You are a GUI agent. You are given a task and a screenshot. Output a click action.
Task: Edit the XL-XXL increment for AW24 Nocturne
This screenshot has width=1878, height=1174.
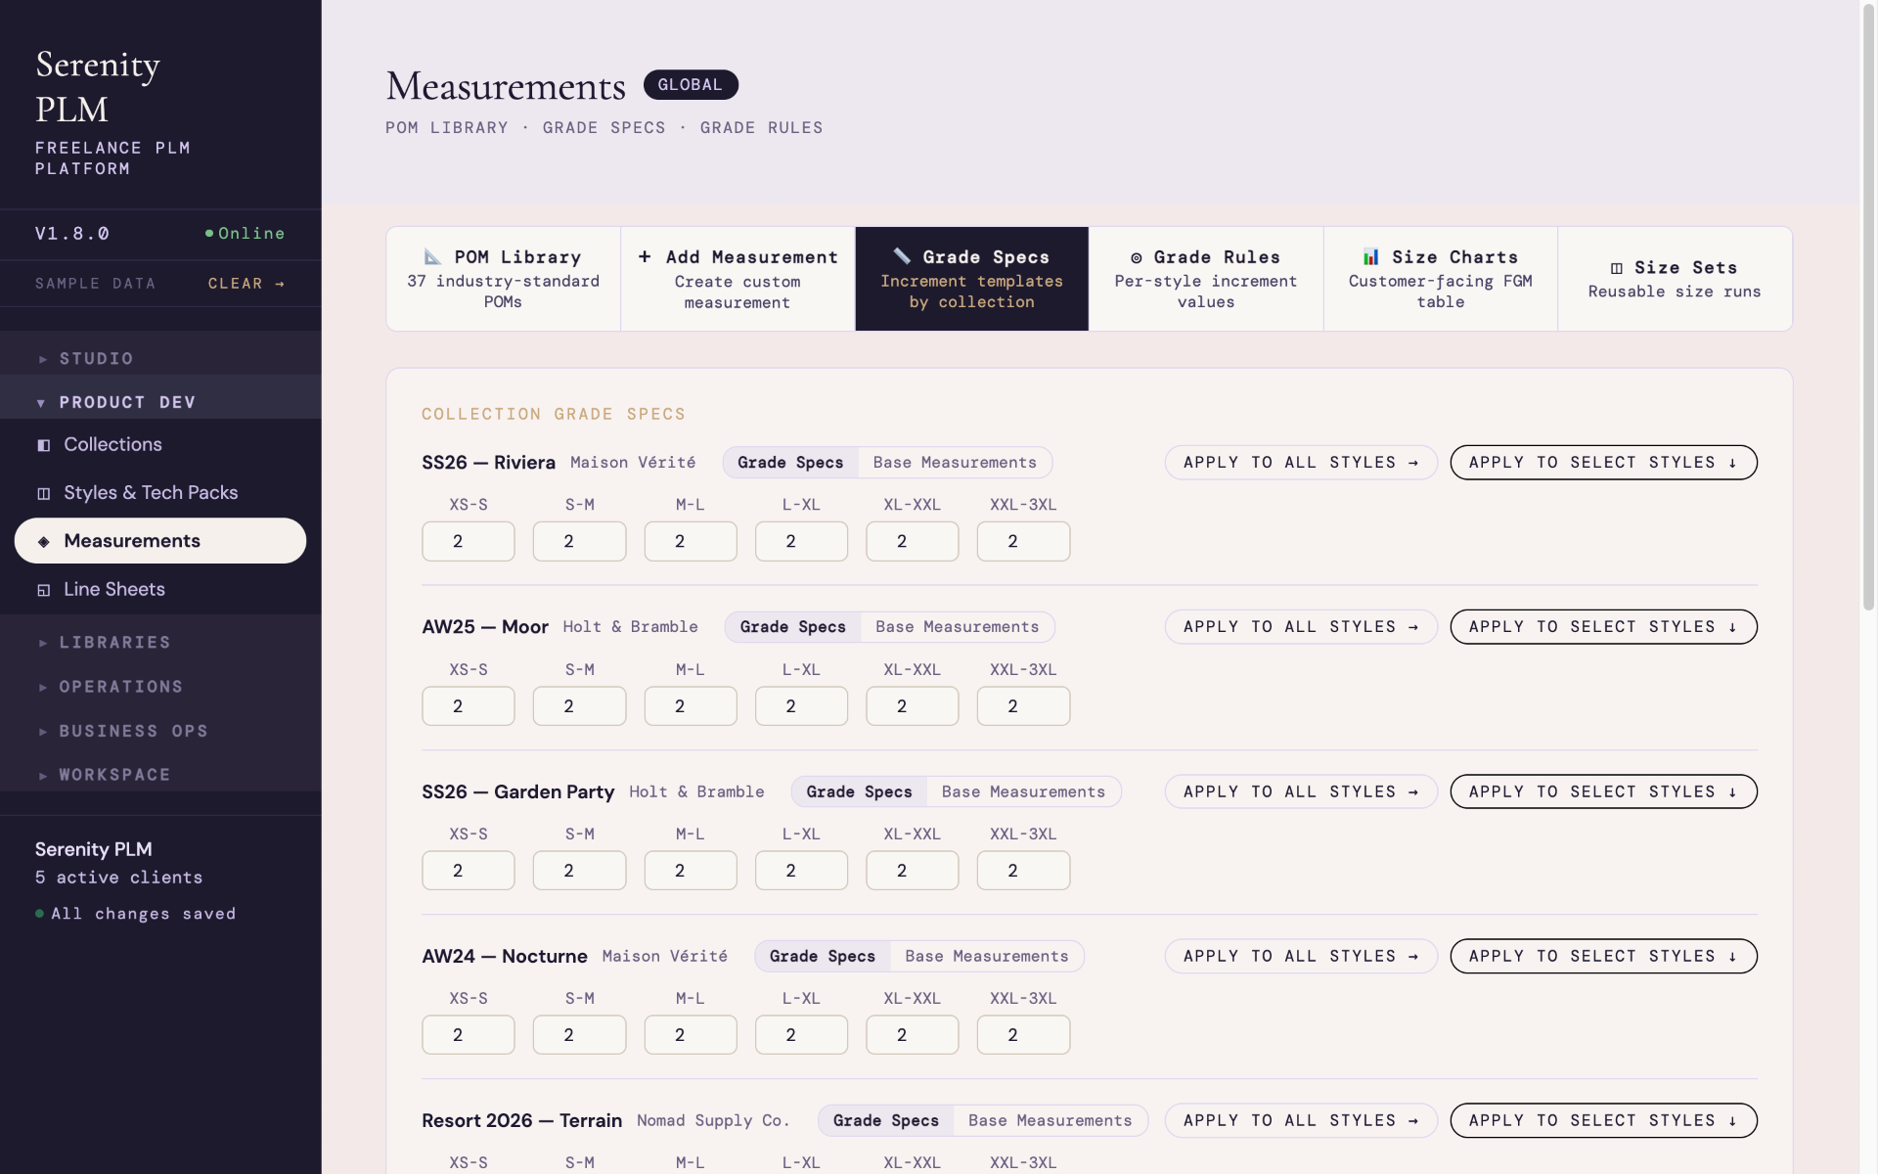(x=913, y=1035)
